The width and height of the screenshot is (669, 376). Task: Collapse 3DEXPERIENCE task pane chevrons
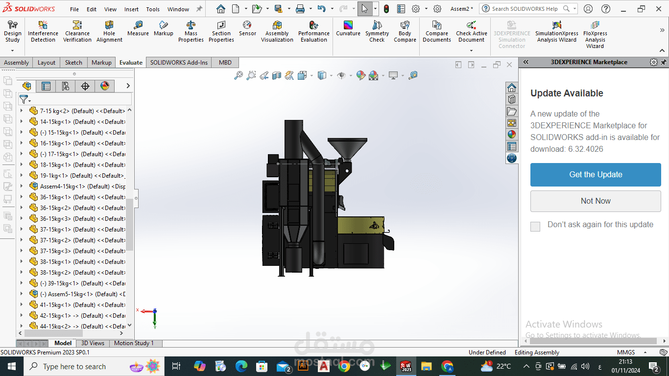[x=526, y=62]
